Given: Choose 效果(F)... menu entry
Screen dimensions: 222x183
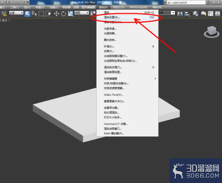Looking at the screenshot, I should point(127,51).
